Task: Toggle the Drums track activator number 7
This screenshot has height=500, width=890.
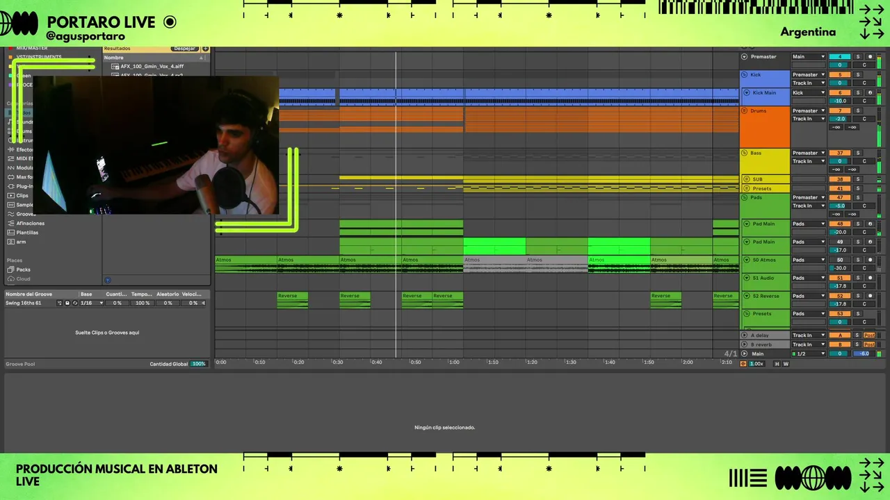Action: coord(840,111)
